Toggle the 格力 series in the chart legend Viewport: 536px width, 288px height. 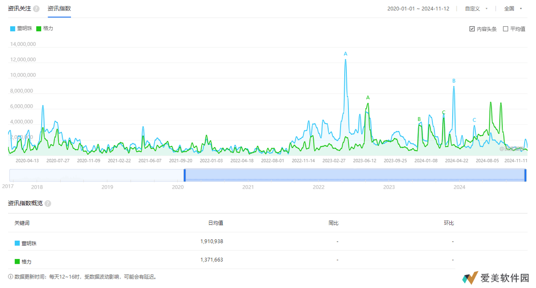(44, 29)
